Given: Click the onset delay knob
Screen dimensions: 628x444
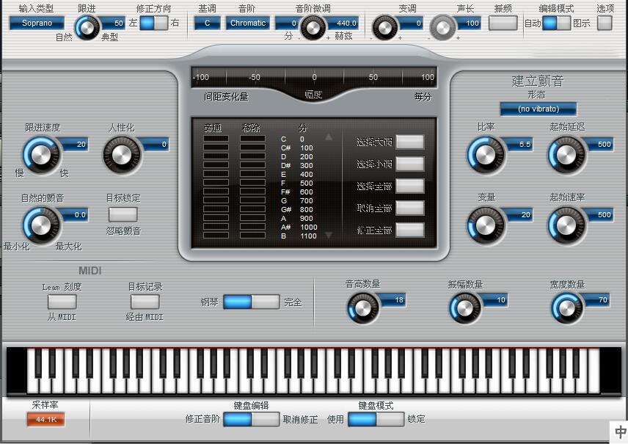Looking at the screenshot, I should pyautogui.click(x=566, y=155).
